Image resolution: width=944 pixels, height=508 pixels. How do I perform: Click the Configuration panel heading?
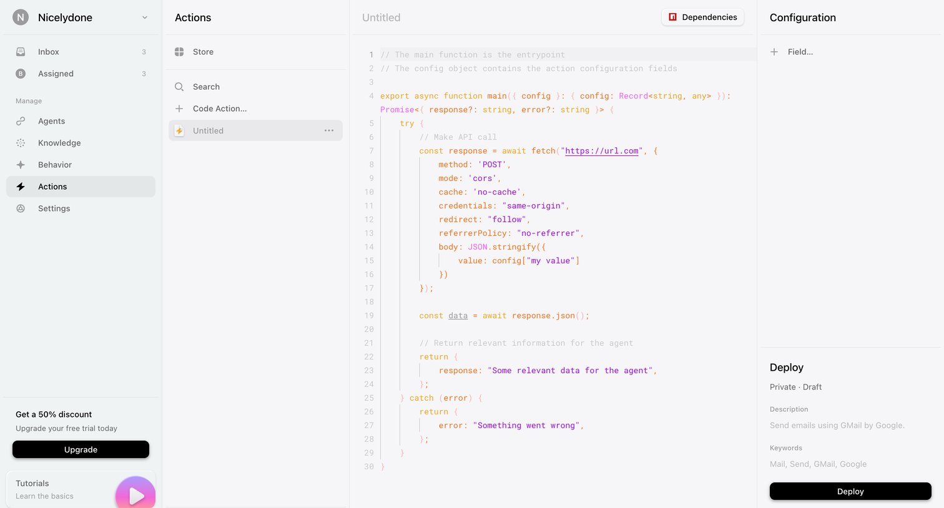[803, 17]
